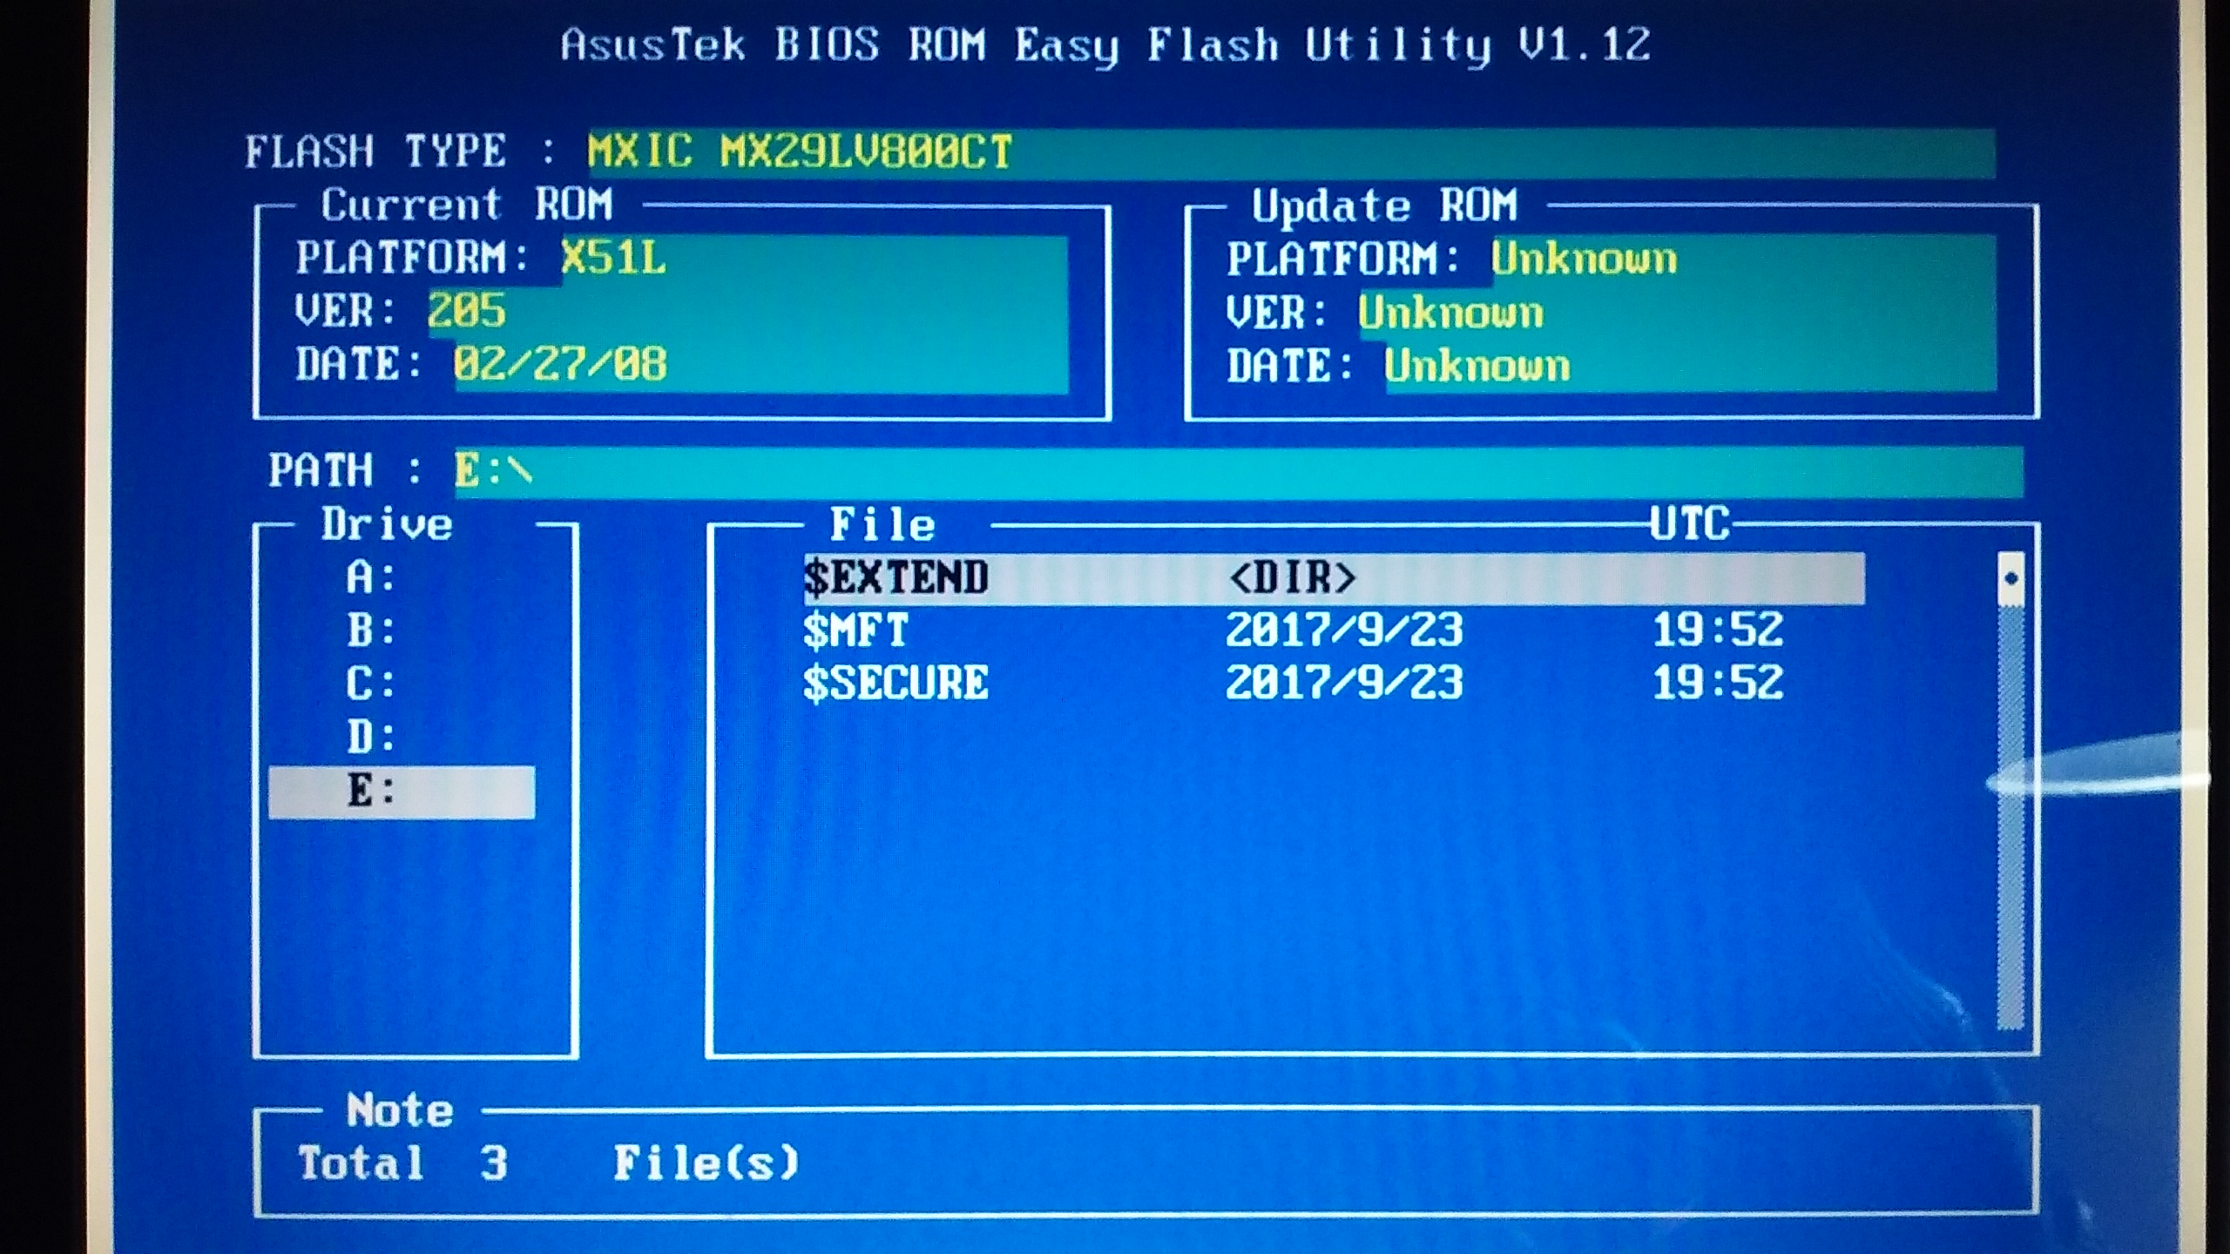Select drive D: in Drive list
The height and width of the screenshot is (1254, 2230).
coord(372,738)
